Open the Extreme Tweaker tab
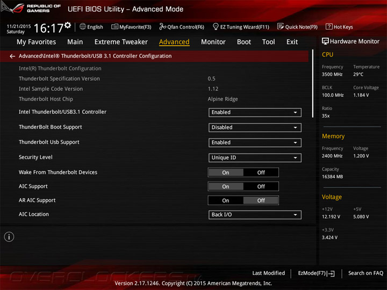Screen dimensions: 387x290 coord(121,42)
